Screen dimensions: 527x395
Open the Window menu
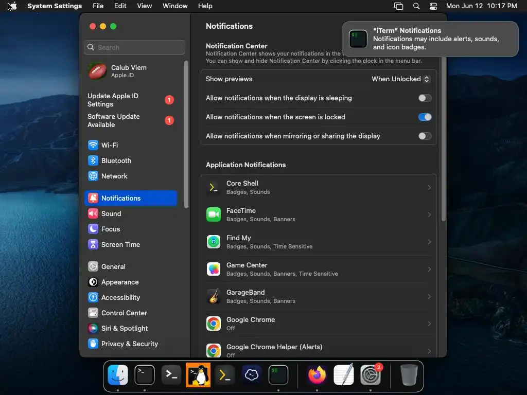175,6
